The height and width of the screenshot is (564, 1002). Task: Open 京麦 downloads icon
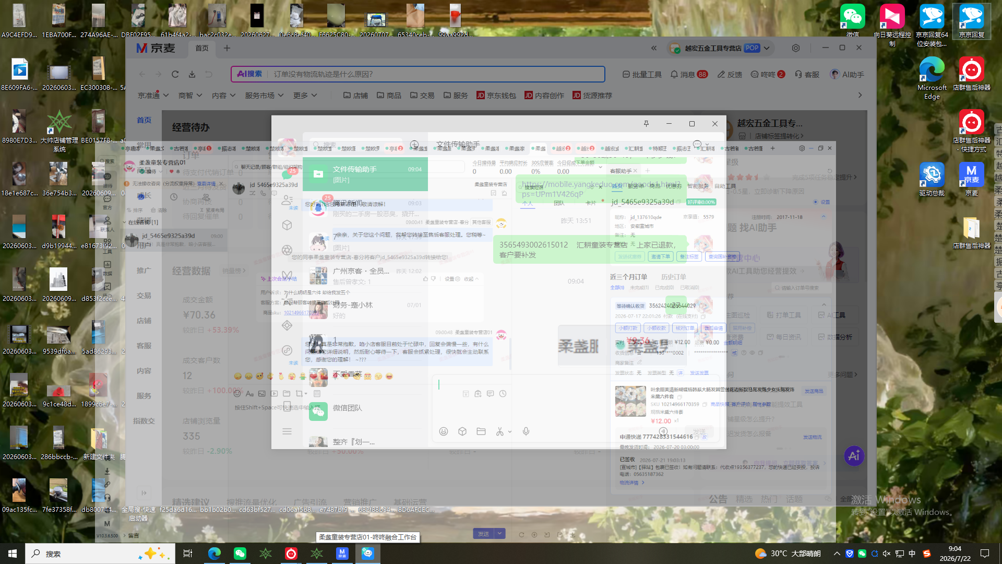(x=192, y=74)
